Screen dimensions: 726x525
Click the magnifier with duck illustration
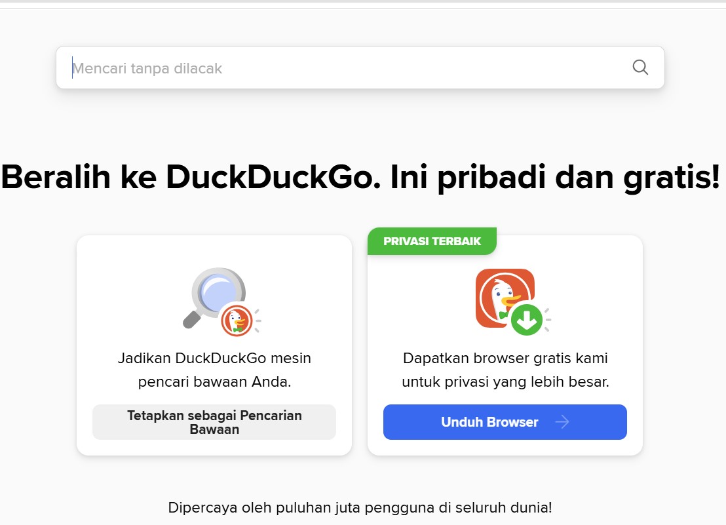(x=221, y=302)
